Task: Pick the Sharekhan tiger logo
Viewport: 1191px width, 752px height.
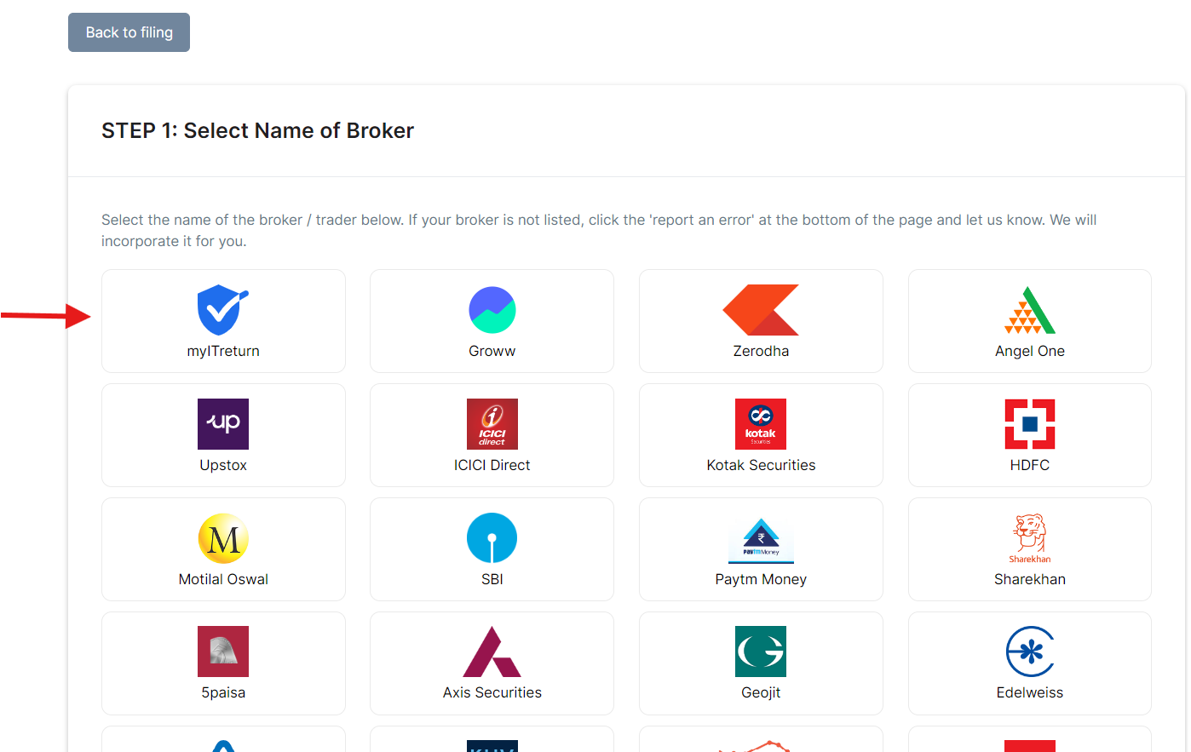Action: [x=1030, y=538]
